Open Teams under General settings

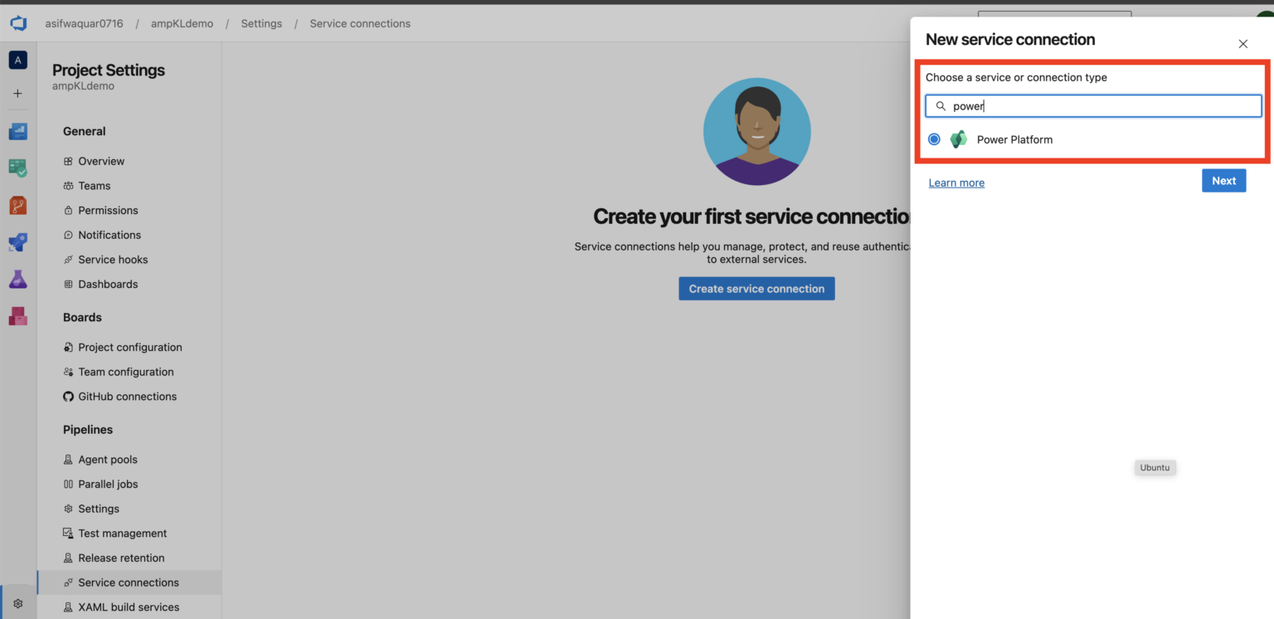coord(92,185)
